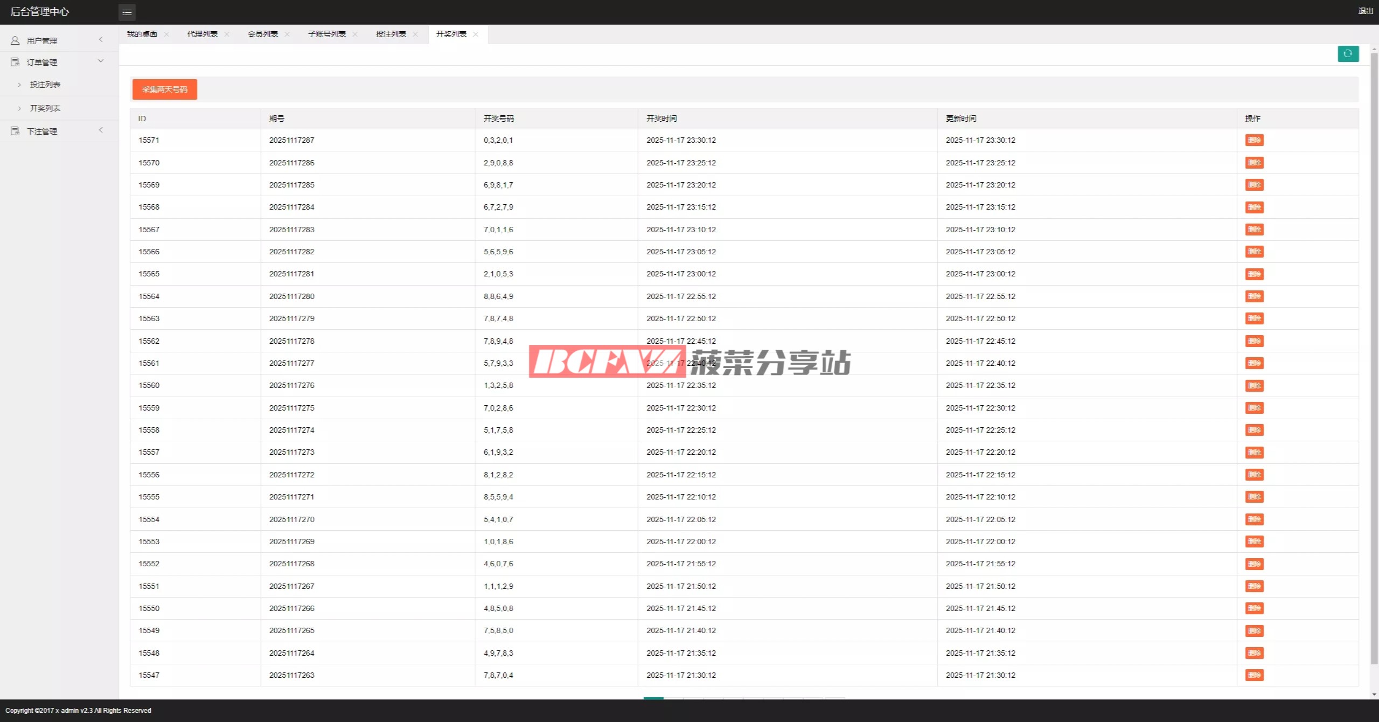Switch to the 投注列表 tab

391,34
